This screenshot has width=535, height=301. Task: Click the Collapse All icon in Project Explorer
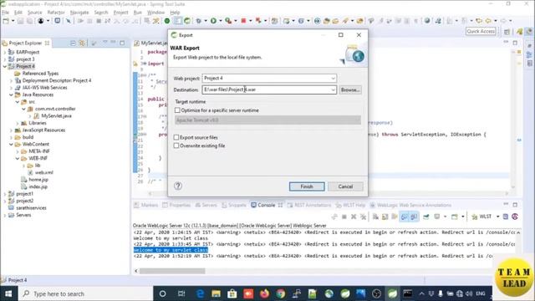click(x=73, y=43)
